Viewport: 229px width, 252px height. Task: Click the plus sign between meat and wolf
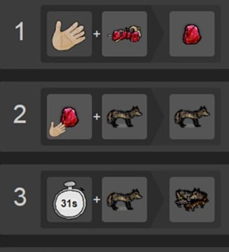pyautogui.click(x=97, y=117)
